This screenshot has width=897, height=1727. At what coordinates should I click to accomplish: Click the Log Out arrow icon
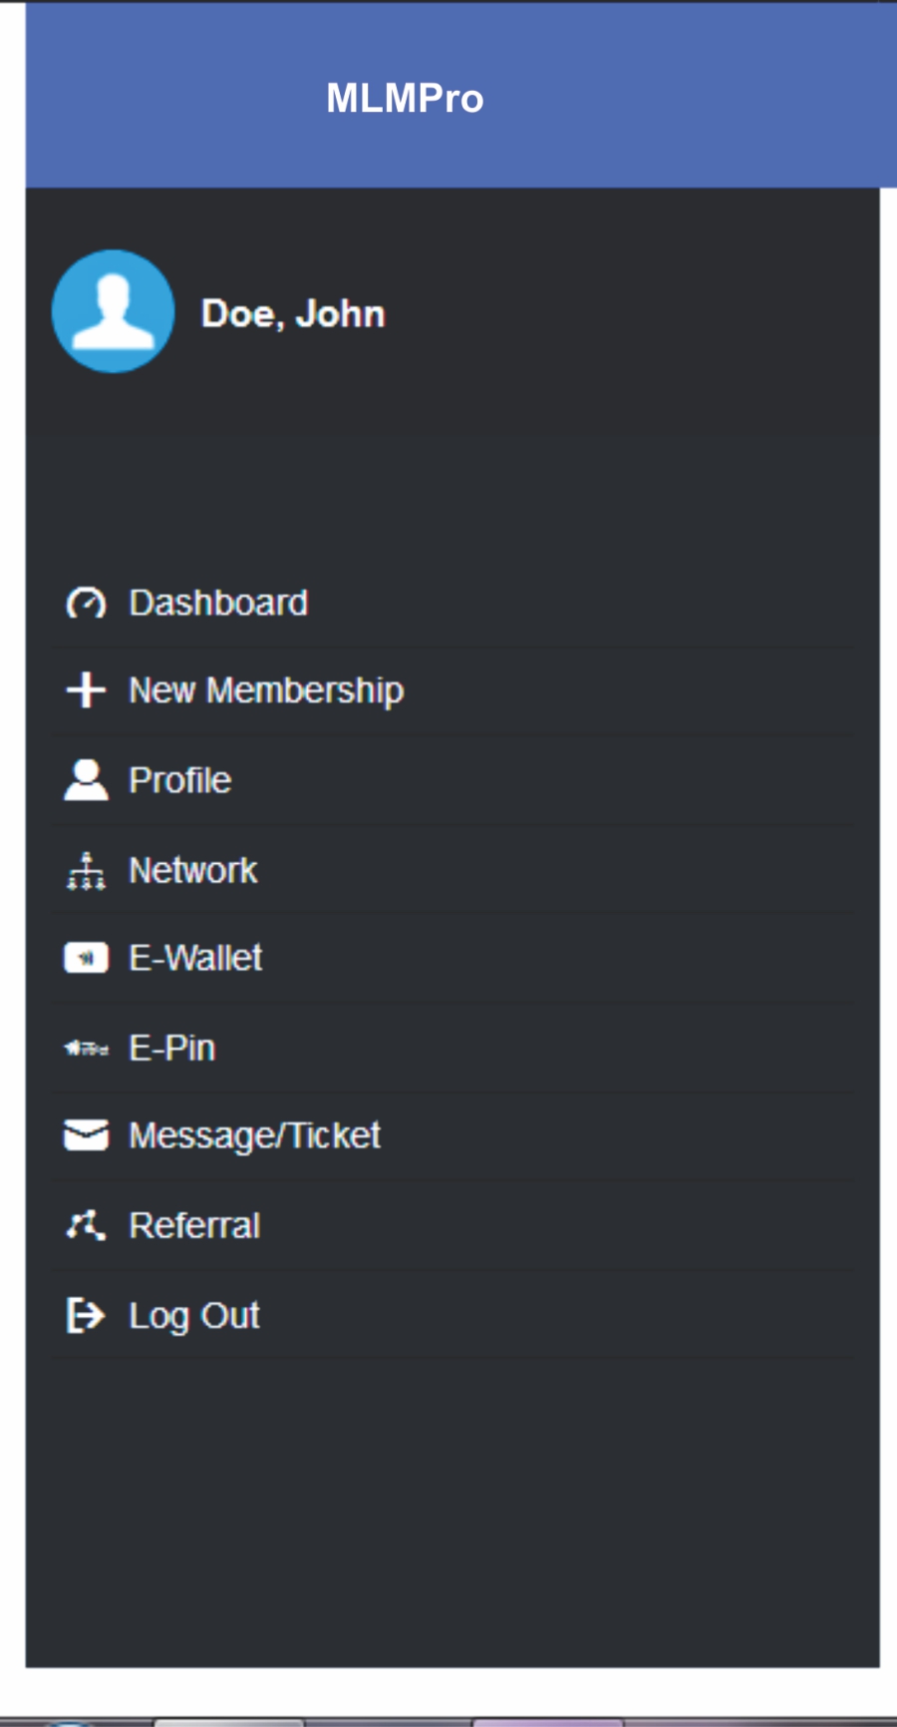click(x=86, y=1315)
